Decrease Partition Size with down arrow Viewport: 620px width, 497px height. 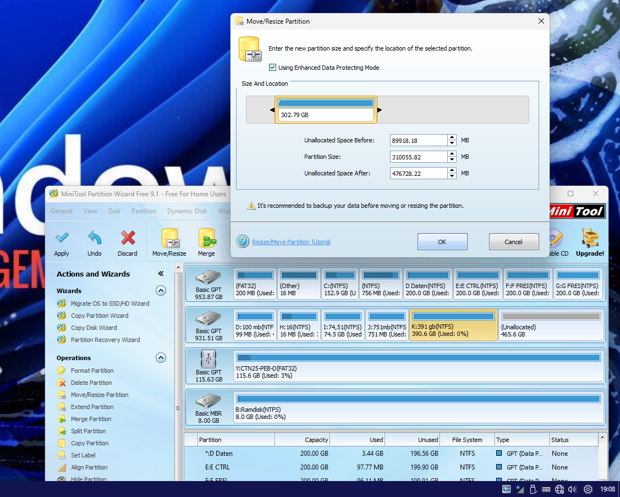point(452,159)
